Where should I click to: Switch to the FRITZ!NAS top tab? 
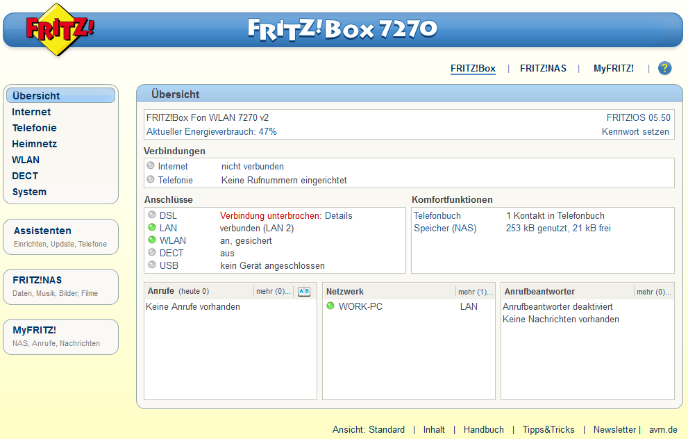pos(543,69)
